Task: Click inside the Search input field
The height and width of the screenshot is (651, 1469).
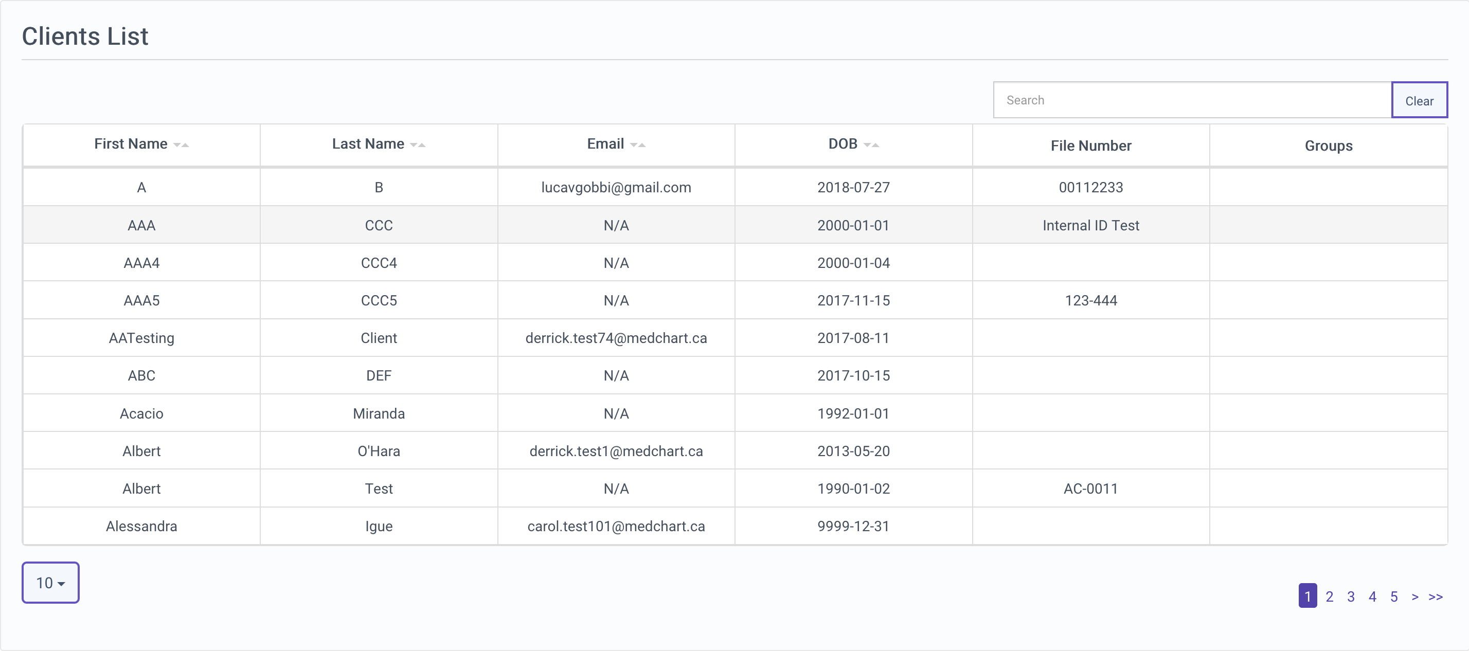Action: [x=1192, y=100]
